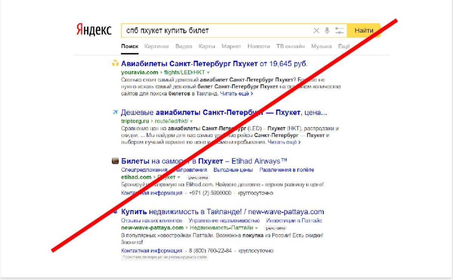Screen dimensions: 453x280
Task: Click the youravia.com result favicon
Action: 116,63
